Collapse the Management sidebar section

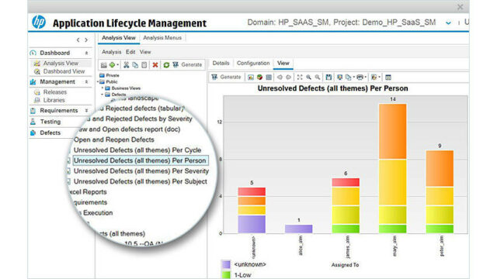tap(86, 82)
